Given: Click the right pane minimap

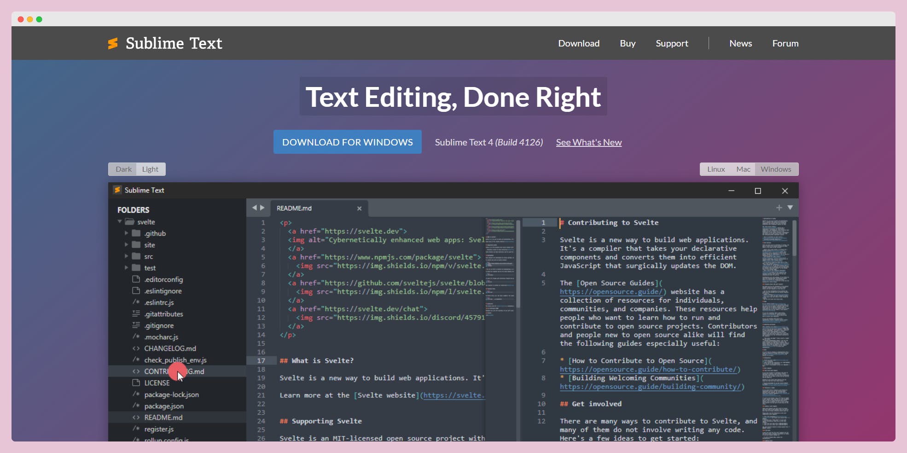Looking at the screenshot, I should [776, 329].
